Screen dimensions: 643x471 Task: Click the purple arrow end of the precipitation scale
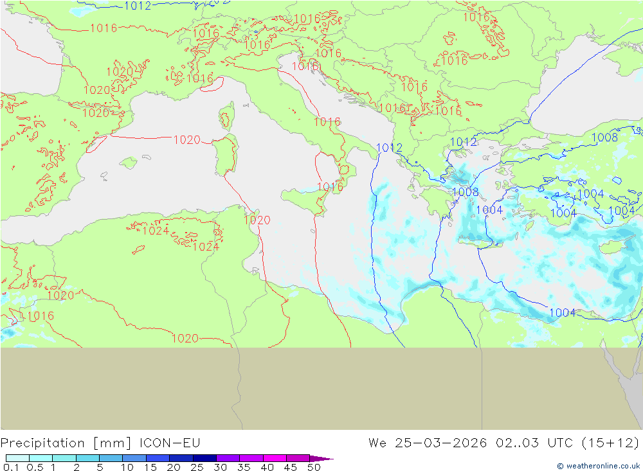pyautogui.click(x=321, y=458)
